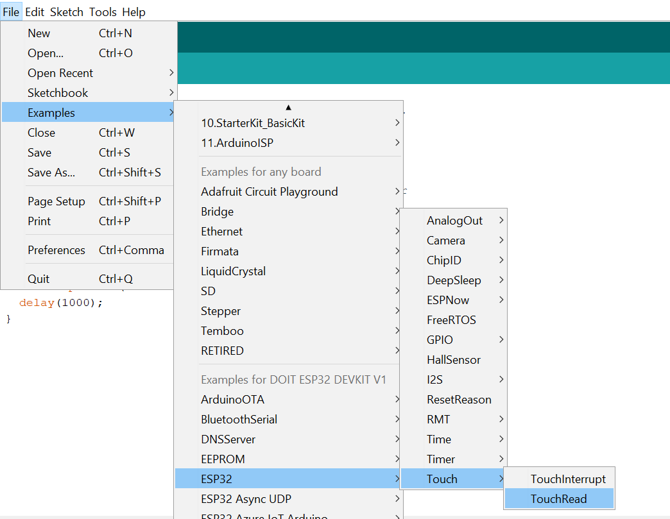The width and height of the screenshot is (670, 519).
Task: Open the ResetReason example
Action: (x=453, y=400)
